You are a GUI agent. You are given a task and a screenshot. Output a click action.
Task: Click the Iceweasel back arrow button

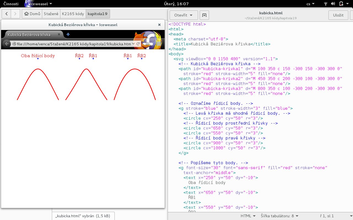[6, 44]
